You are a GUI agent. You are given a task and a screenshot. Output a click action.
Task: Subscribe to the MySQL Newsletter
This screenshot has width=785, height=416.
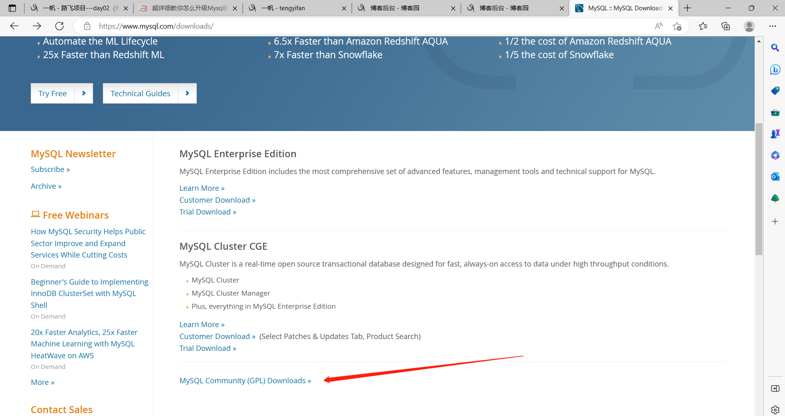(50, 170)
